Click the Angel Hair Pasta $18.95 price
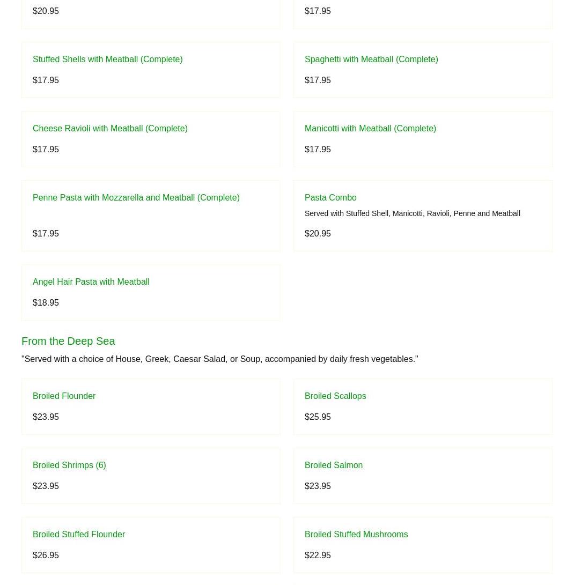 pos(46,303)
